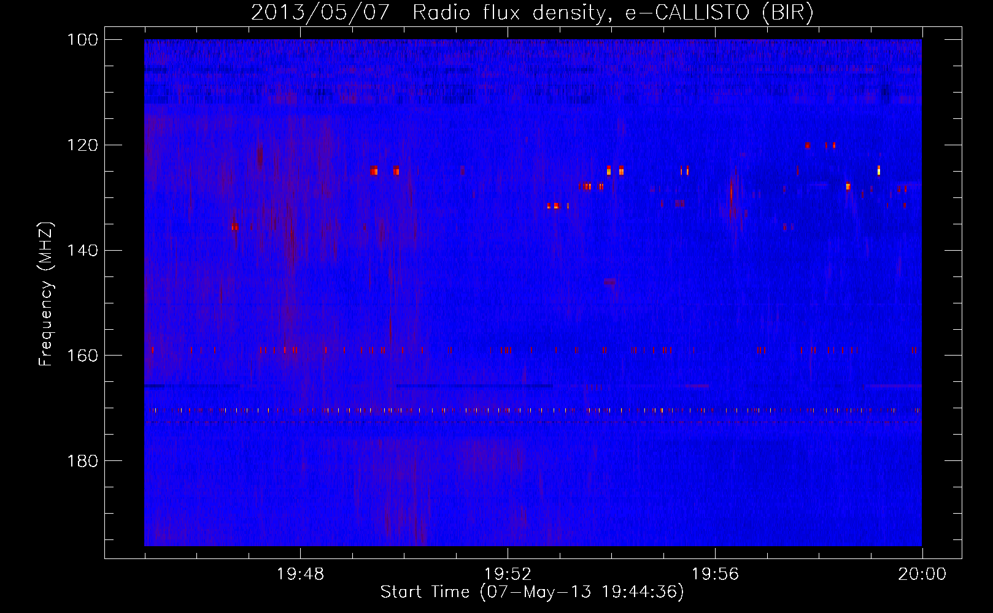This screenshot has height=613, width=993.
Task: Click the 'Start Time (07-May-13 19:44:36)' x-axis label
Action: (x=532, y=592)
